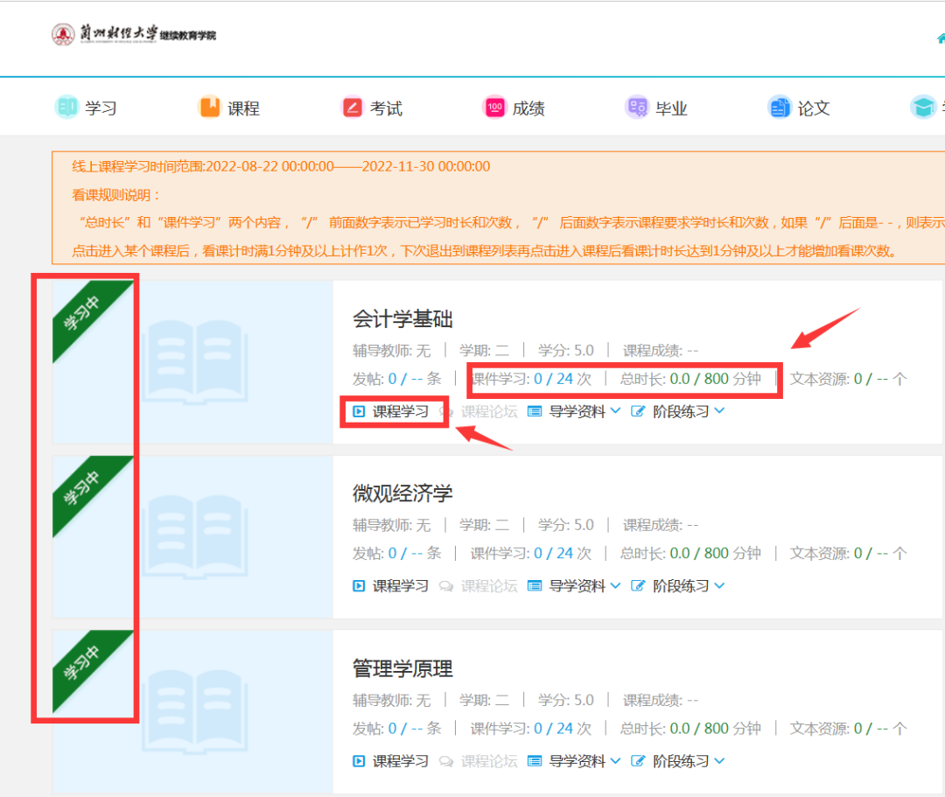Click the red 考试 pencil icon
This screenshot has height=797, width=945.
click(352, 108)
